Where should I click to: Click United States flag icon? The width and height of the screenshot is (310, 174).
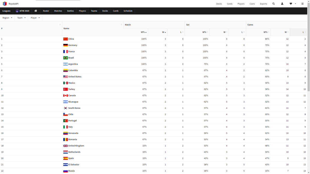(66, 77)
